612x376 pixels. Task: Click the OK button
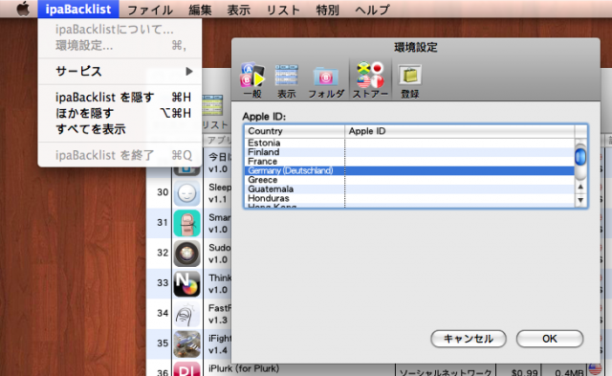550,339
